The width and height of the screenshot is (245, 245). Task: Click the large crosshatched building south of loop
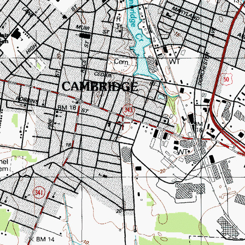coord(190,191)
